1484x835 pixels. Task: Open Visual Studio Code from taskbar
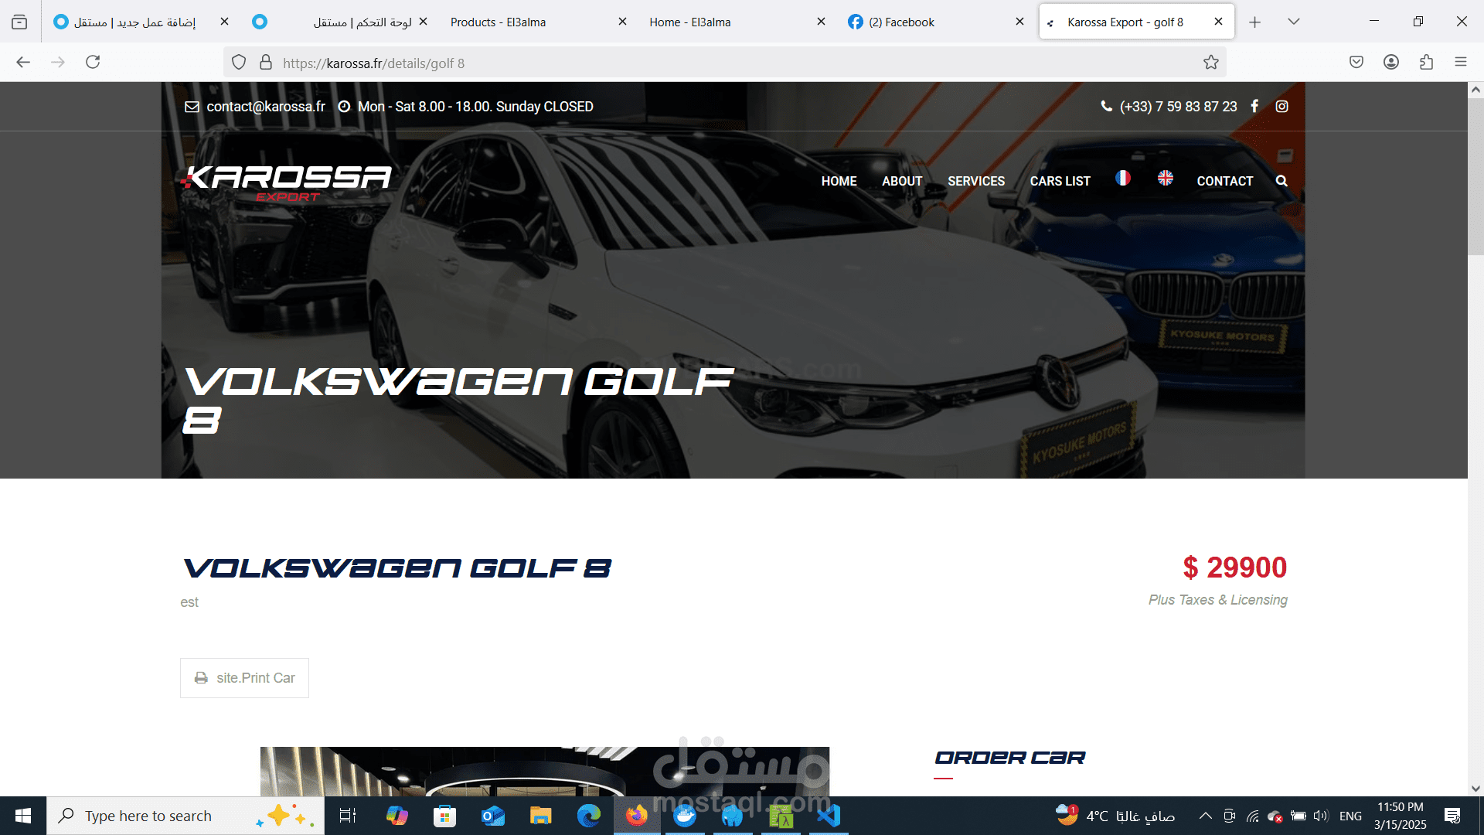[829, 816]
